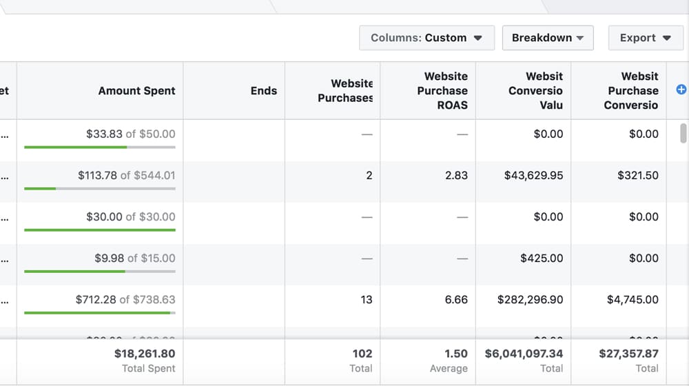Image resolution: width=689 pixels, height=386 pixels.
Task: Click the $18,261.80 Total Spent summary
Action: coord(144,354)
